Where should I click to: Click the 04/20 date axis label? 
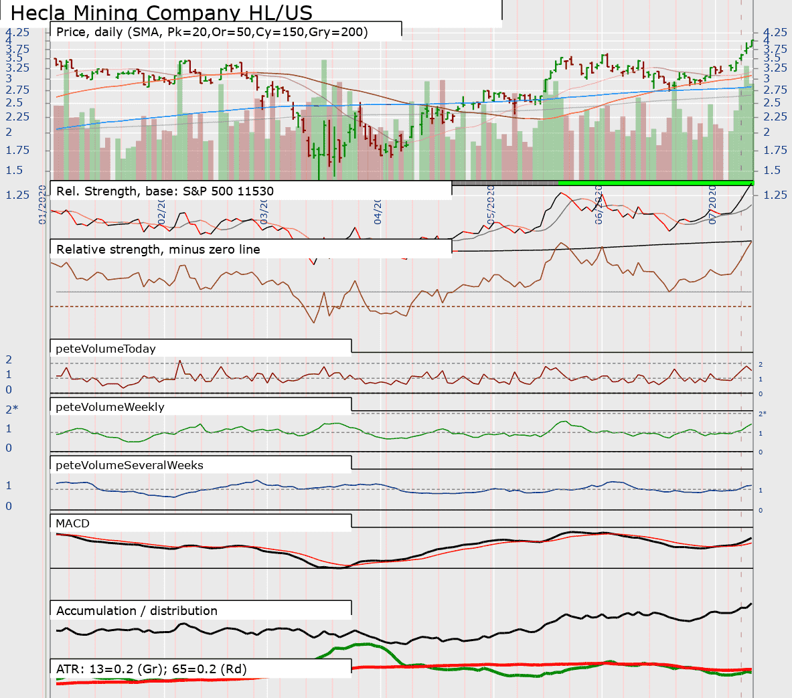pos(378,211)
